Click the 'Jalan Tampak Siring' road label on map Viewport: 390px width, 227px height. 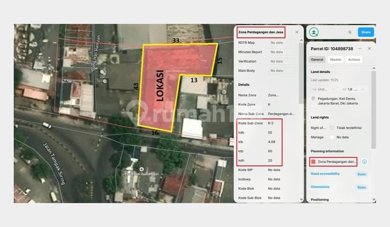click(x=54, y=164)
